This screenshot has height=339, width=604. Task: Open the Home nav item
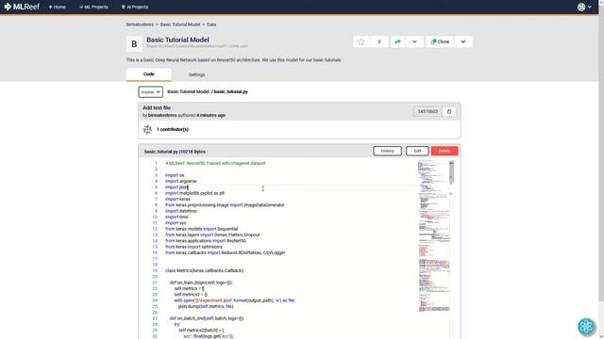point(57,7)
